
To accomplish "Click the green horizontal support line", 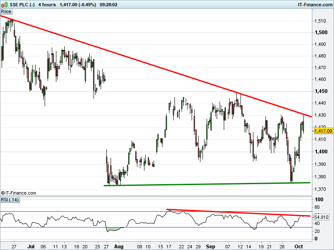I will (207, 184).
